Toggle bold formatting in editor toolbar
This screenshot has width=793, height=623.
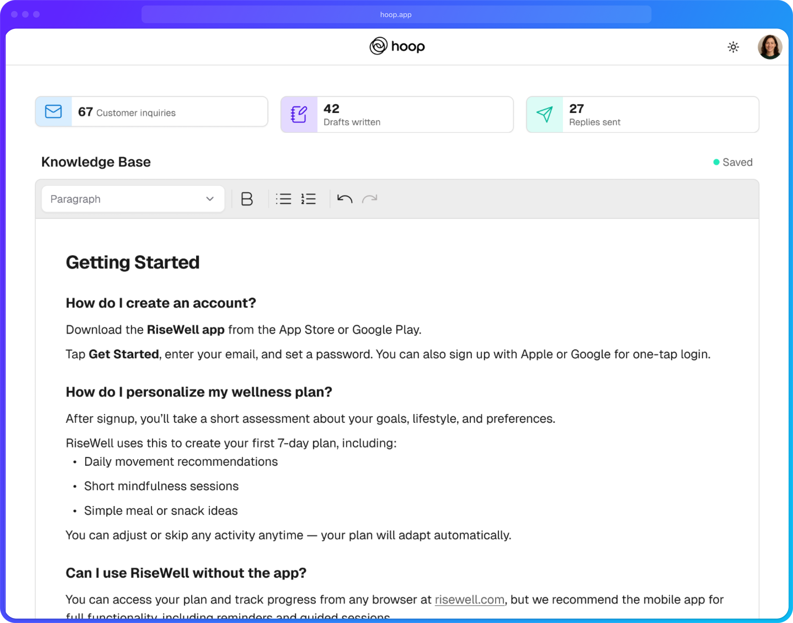click(247, 199)
